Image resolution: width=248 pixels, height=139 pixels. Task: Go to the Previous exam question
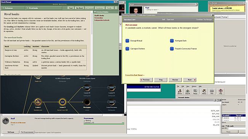coord(146,80)
